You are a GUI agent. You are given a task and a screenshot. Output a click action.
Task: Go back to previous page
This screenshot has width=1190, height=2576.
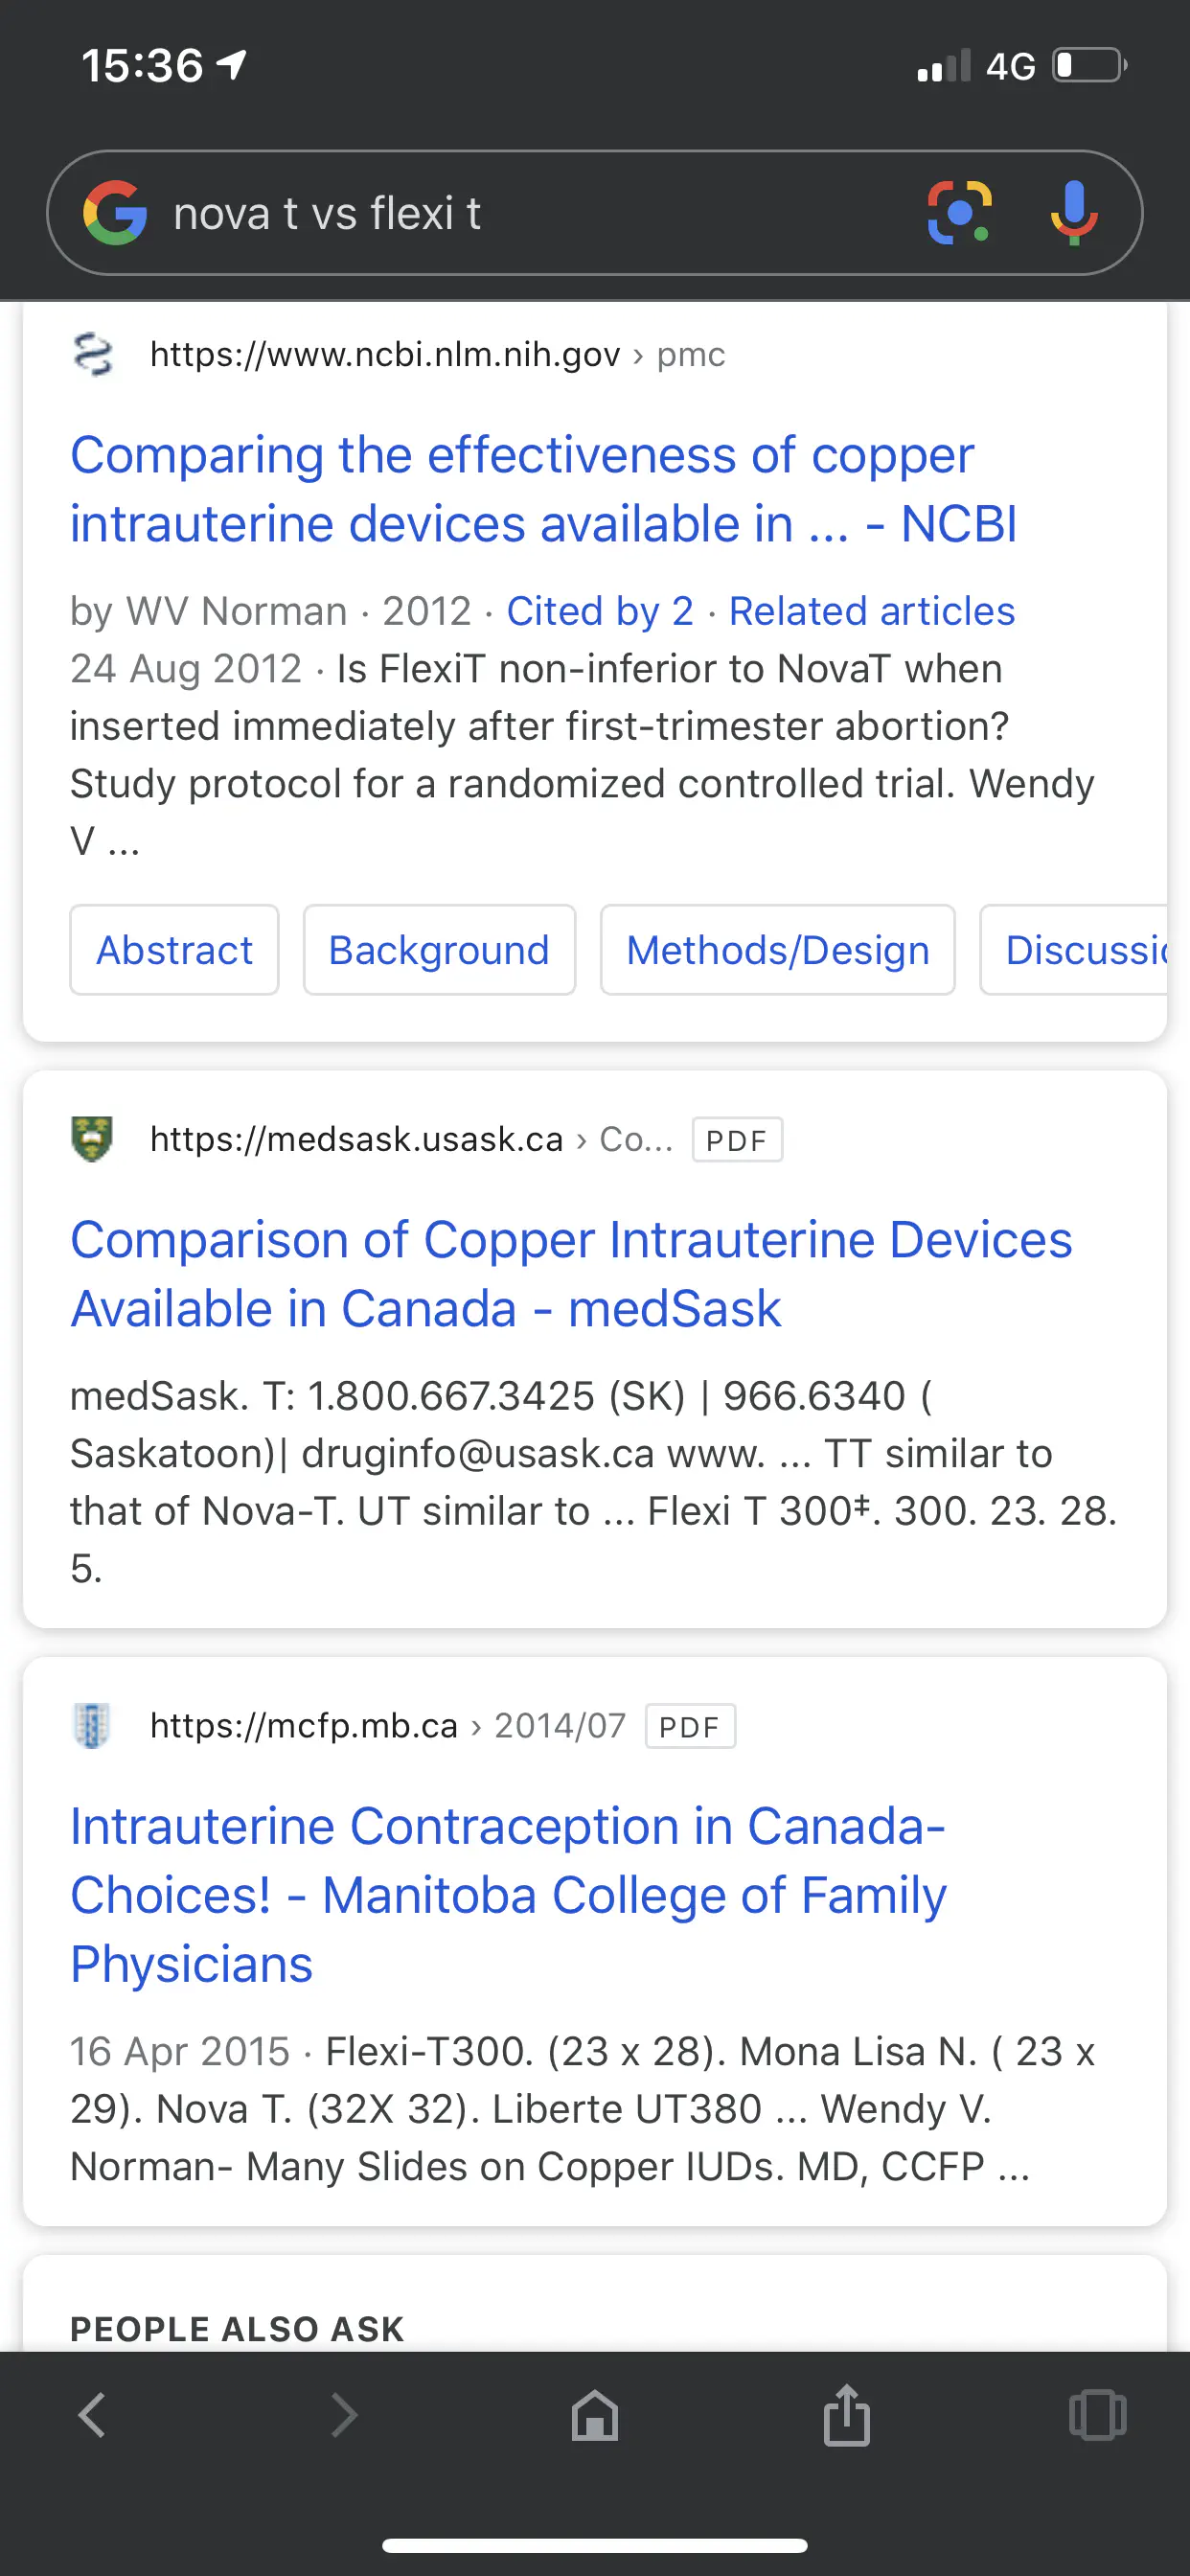[x=92, y=2415]
